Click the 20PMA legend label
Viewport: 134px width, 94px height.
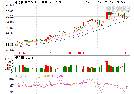[109, 2]
